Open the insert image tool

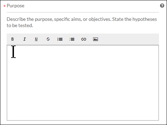(96, 39)
